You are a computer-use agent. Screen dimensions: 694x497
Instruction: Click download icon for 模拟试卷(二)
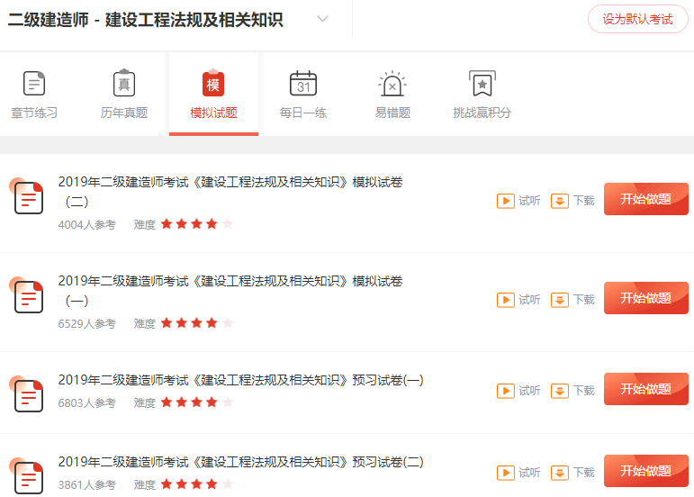coord(560,201)
